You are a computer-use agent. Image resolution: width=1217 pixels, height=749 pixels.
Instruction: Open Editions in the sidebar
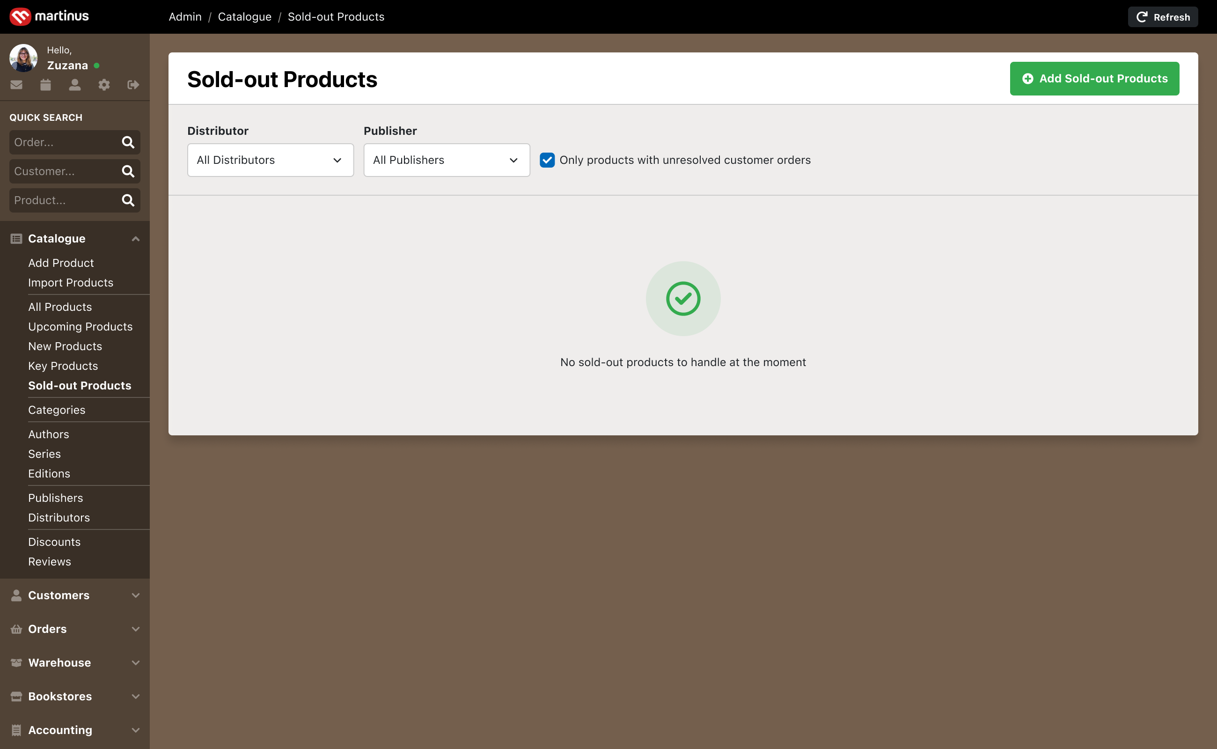click(49, 474)
